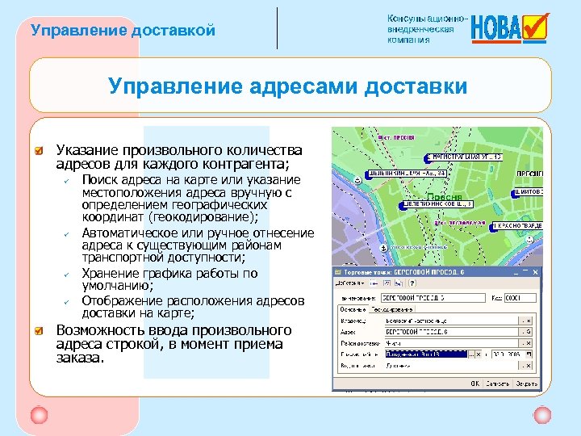The width and height of the screenshot is (581, 436).
Task: Open the date picker calendar button
Action: [529, 354]
